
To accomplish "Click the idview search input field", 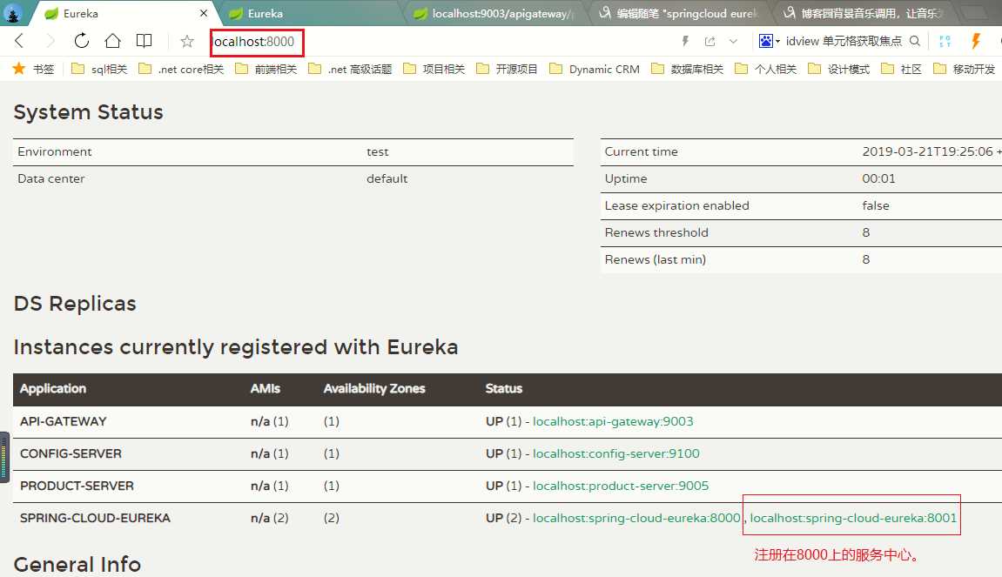I will pyautogui.click(x=844, y=42).
